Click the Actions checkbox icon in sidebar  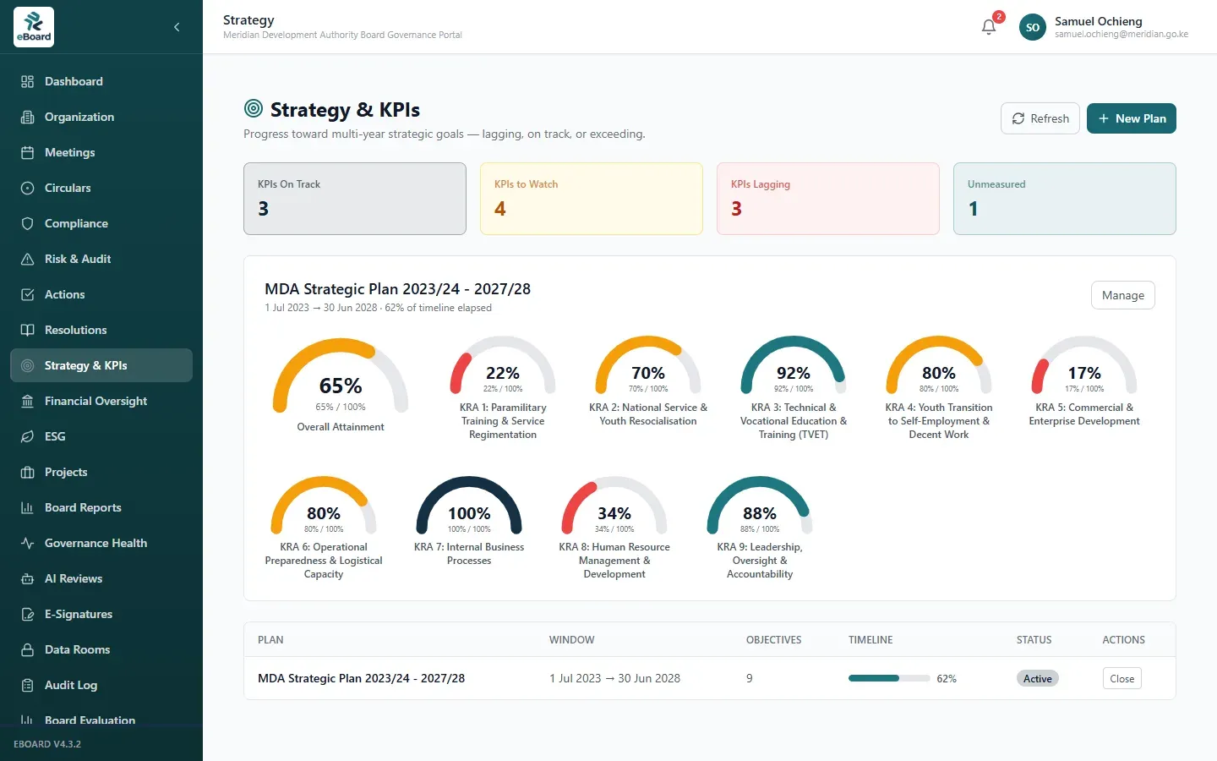pyautogui.click(x=28, y=294)
